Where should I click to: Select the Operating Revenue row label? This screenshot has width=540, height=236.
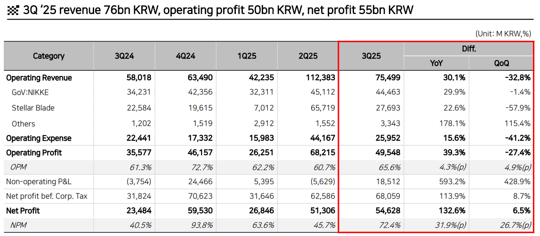39,78
